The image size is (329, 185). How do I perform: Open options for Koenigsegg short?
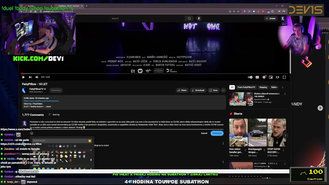click(264, 150)
